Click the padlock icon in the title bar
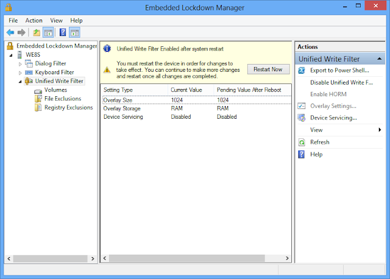390x279 pixels. 9,7
